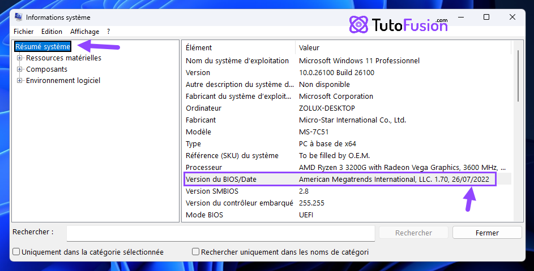Viewport: 534px width, 271px height.
Task: Click the ZOLUX-DESKTOP value
Action: 327,108
